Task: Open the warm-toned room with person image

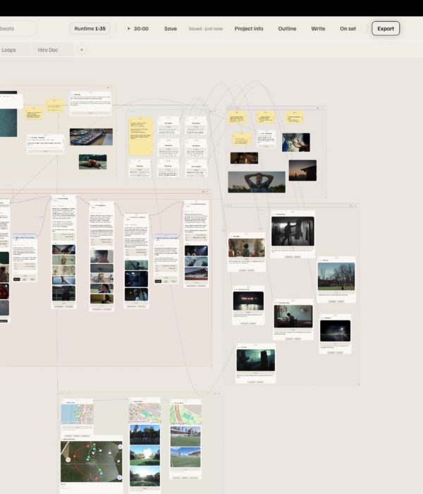Action: [247, 248]
